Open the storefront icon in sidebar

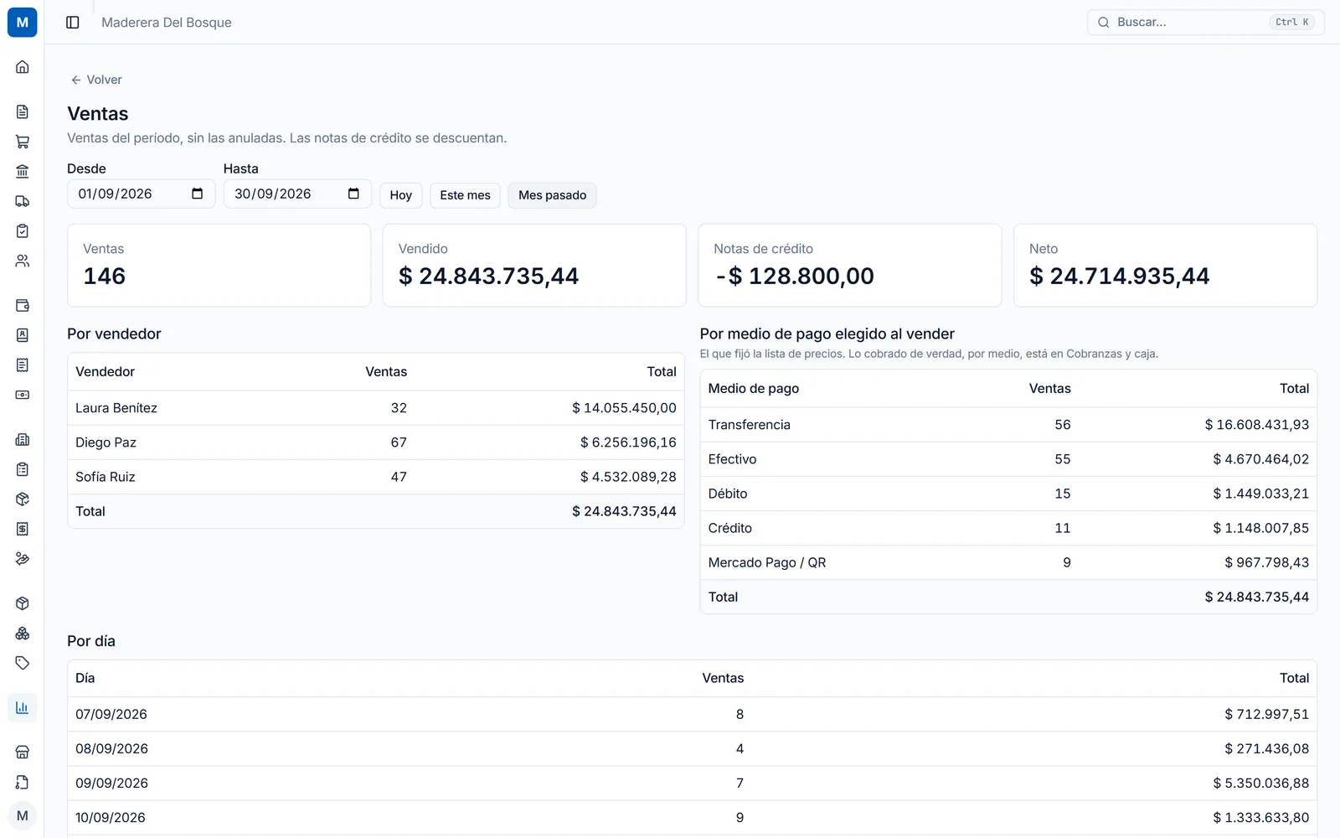pyautogui.click(x=23, y=753)
